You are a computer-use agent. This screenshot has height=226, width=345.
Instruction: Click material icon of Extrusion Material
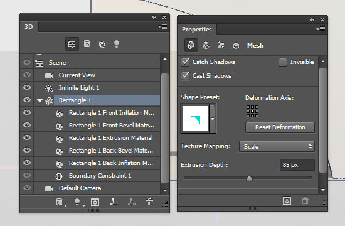[60, 139]
